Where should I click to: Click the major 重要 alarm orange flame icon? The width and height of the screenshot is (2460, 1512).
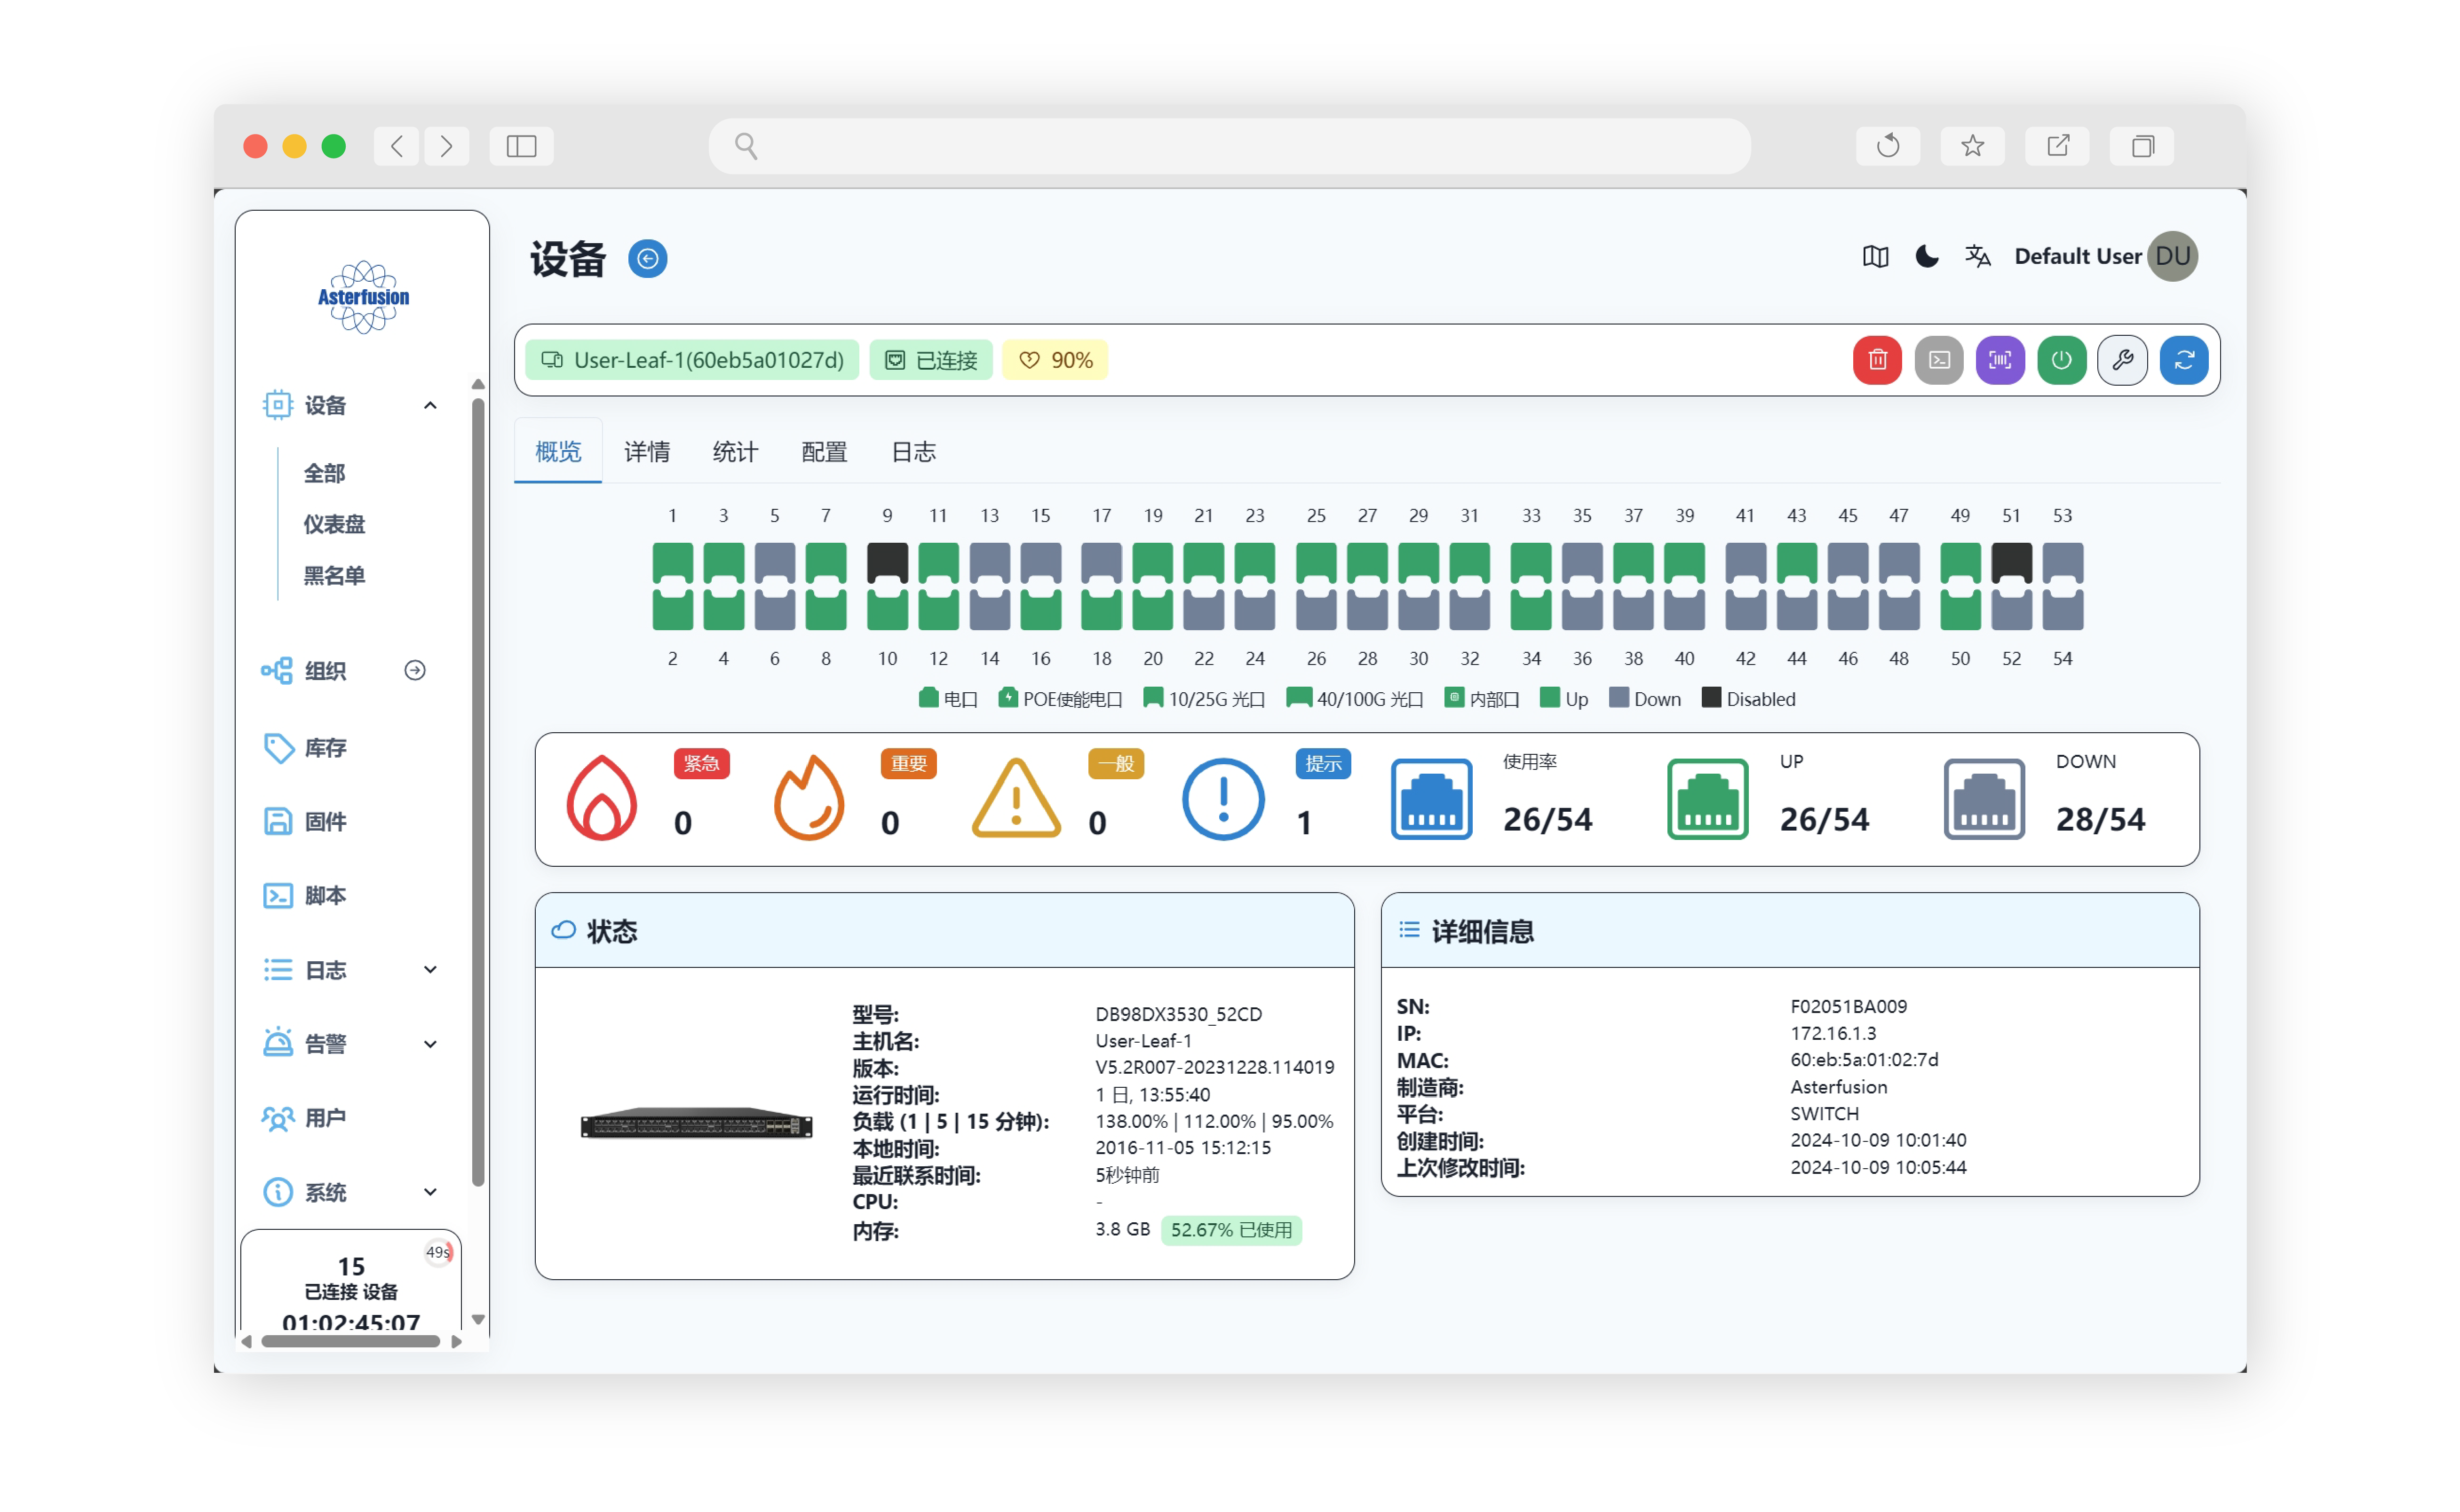(809, 798)
